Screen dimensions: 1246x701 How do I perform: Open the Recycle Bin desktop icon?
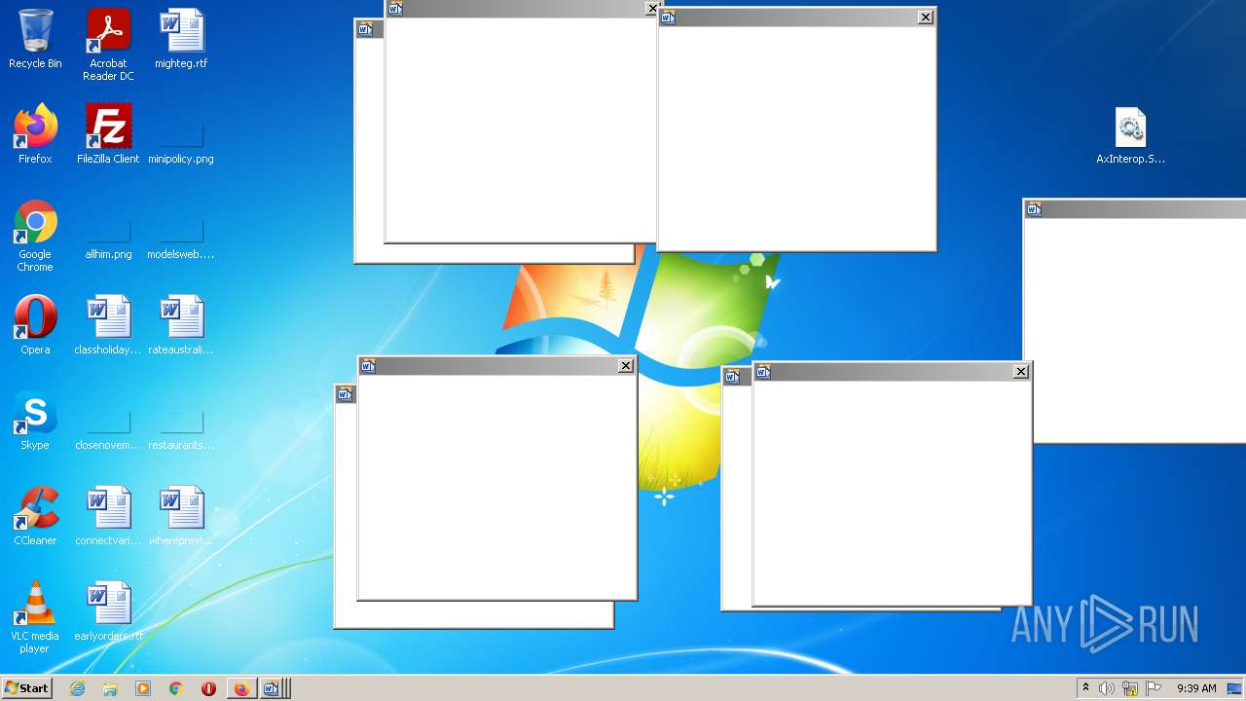pyautogui.click(x=35, y=40)
